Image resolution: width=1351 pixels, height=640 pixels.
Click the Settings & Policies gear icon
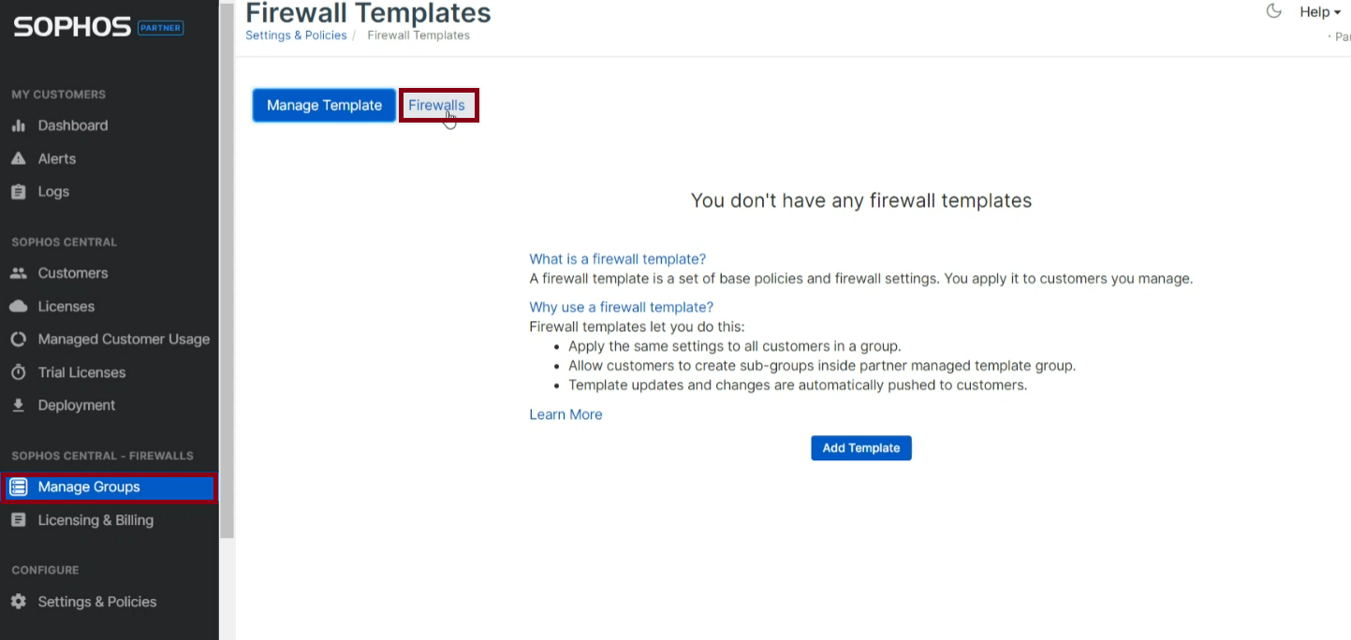pyautogui.click(x=18, y=602)
